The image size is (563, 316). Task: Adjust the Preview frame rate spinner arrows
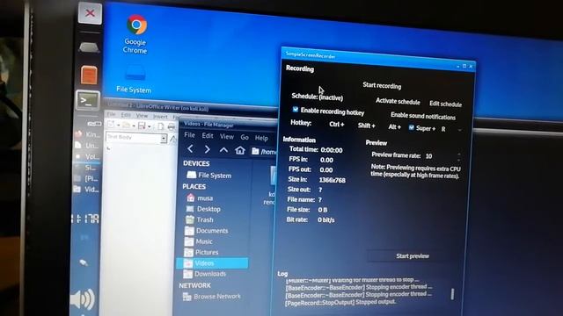pos(458,156)
